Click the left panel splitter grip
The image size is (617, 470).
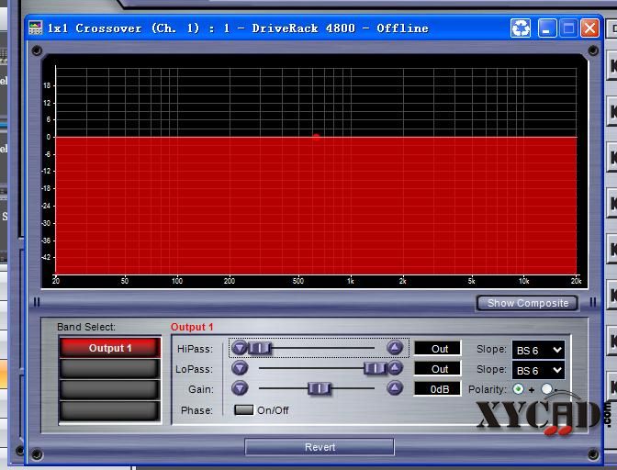pyautogui.click(x=37, y=302)
